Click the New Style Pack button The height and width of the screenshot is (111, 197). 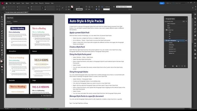tap(46, 96)
